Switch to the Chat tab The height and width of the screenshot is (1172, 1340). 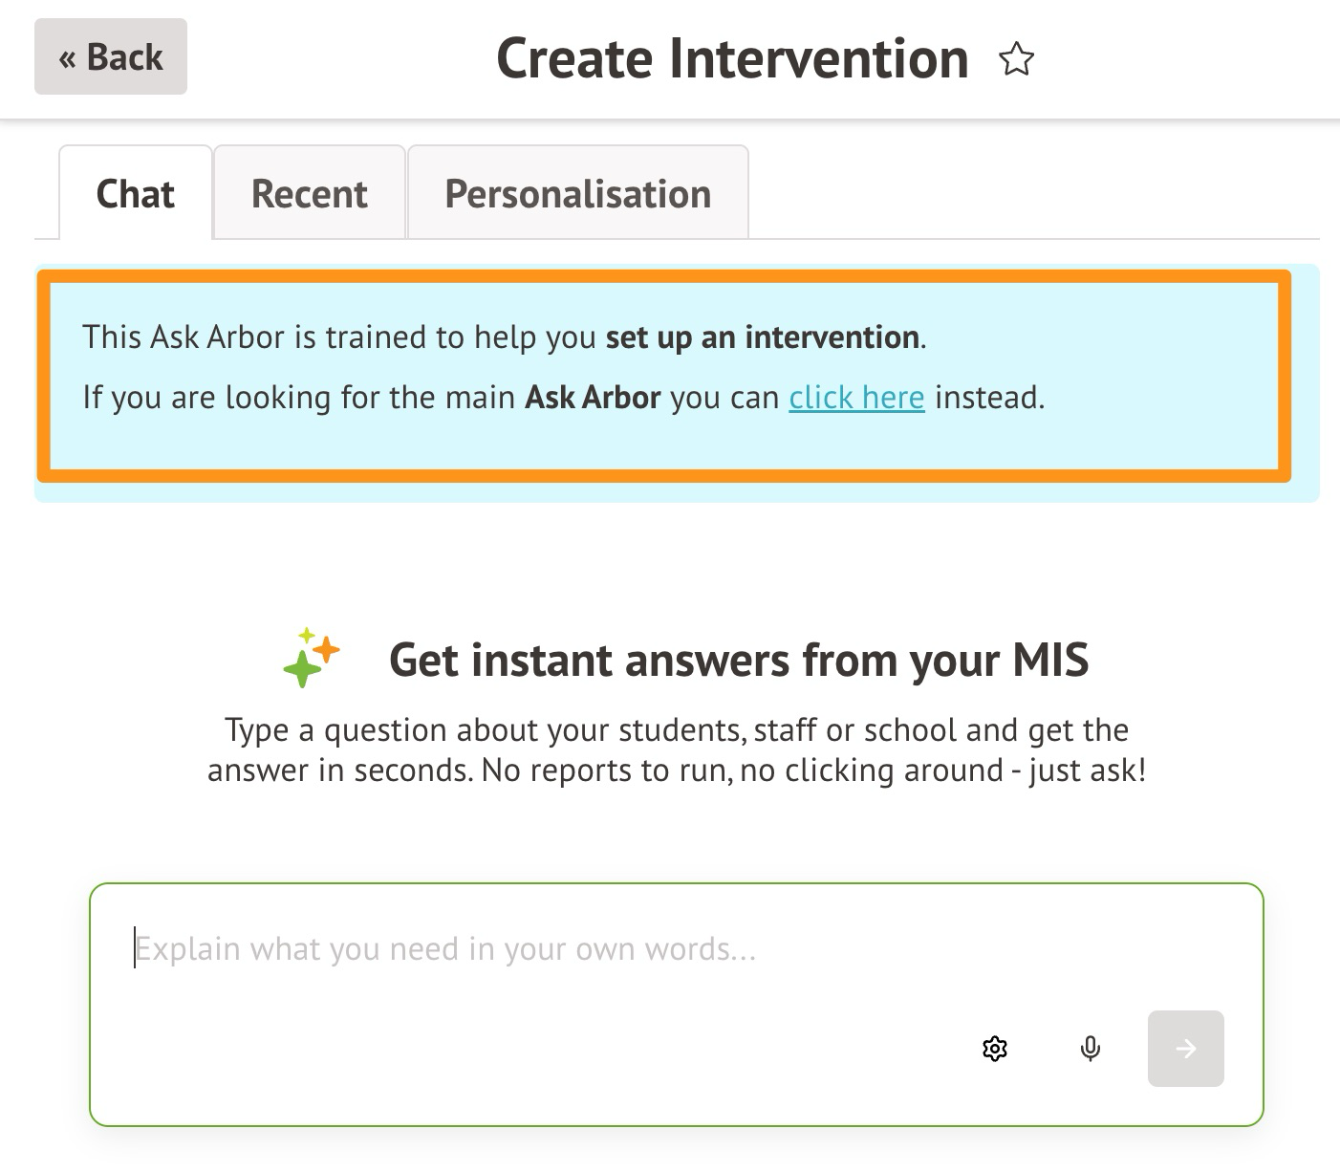tap(136, 194)
